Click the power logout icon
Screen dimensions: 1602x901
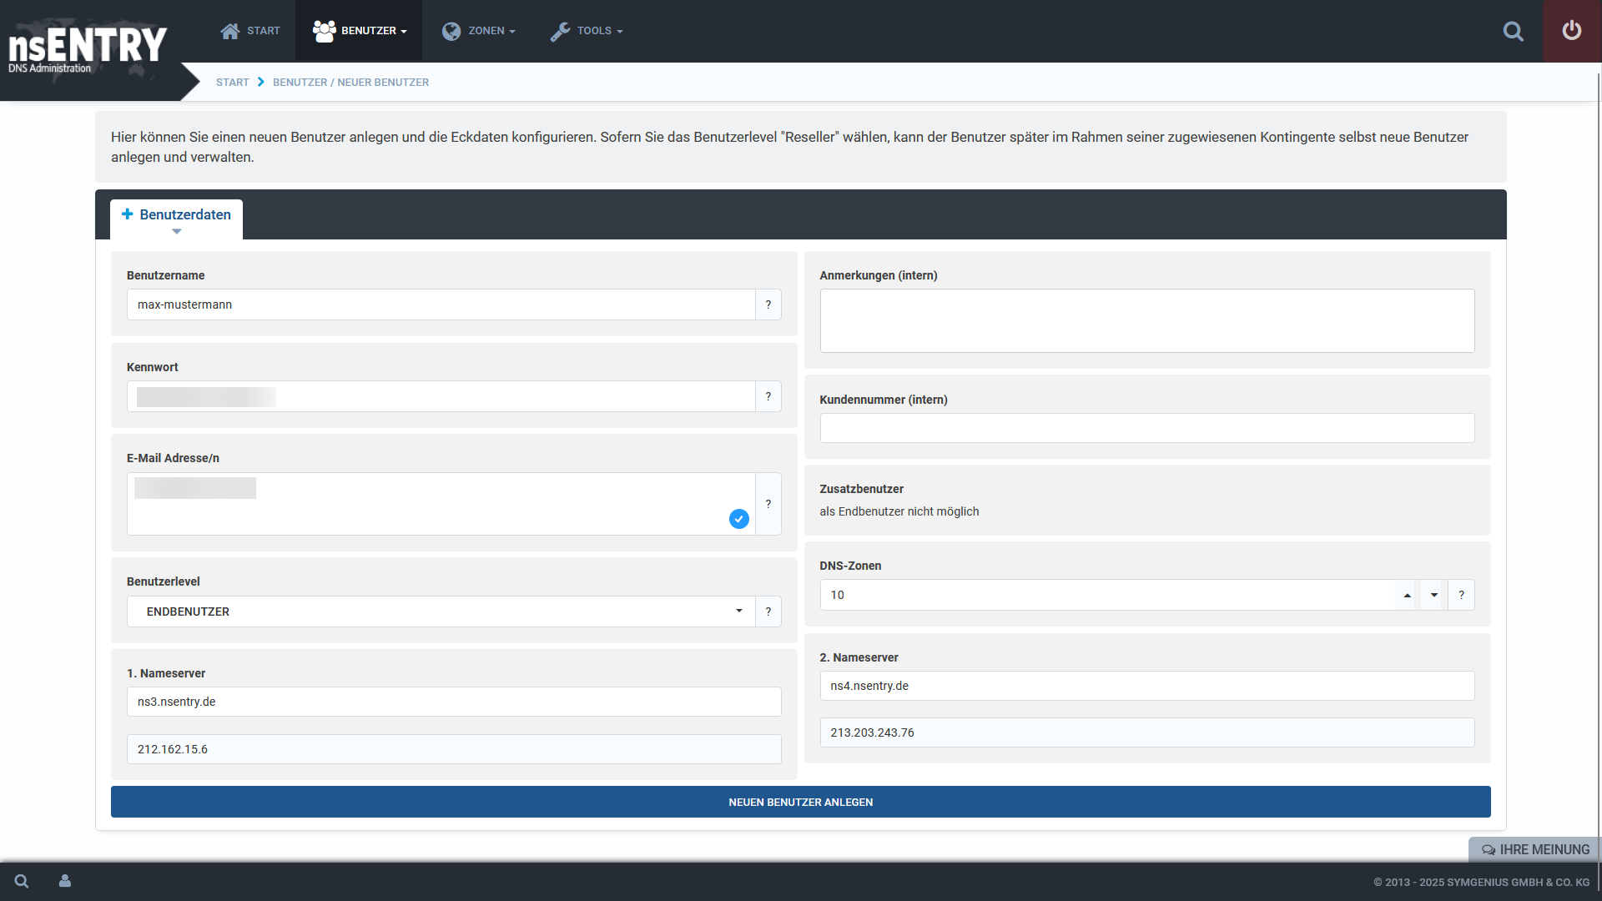1571,31
